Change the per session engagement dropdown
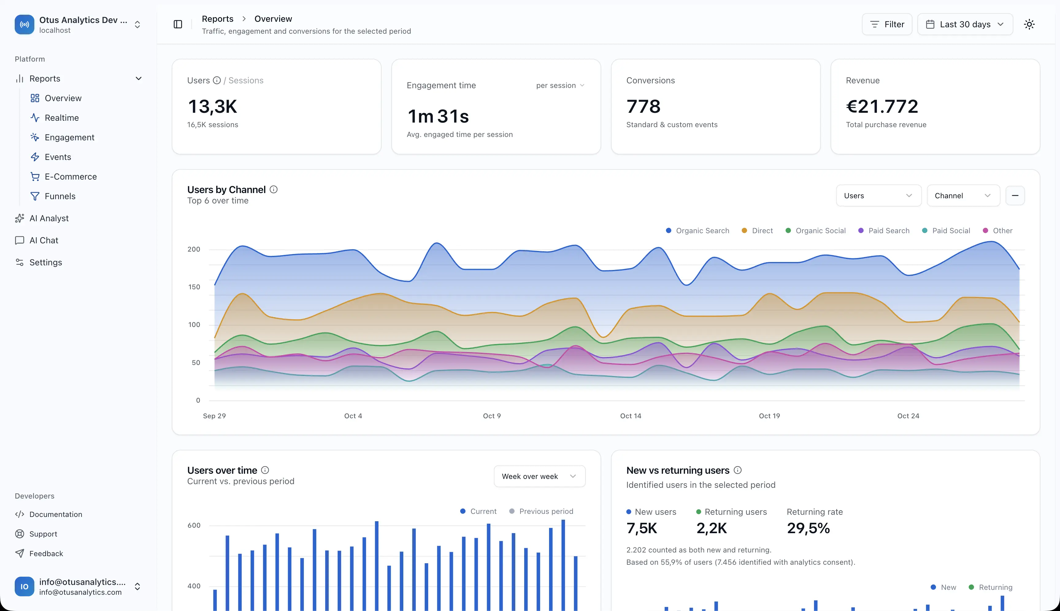The width and height of the screenshot is (1060, 611). pos(560,85)
